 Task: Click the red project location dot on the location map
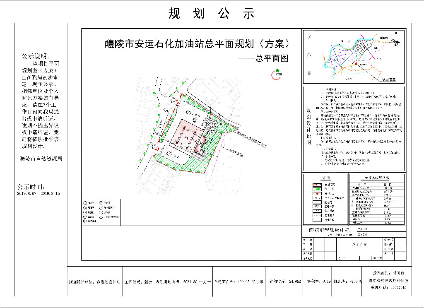356,64
